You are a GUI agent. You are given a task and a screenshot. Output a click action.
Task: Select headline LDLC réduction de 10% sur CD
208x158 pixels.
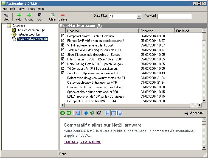point(95,96)
